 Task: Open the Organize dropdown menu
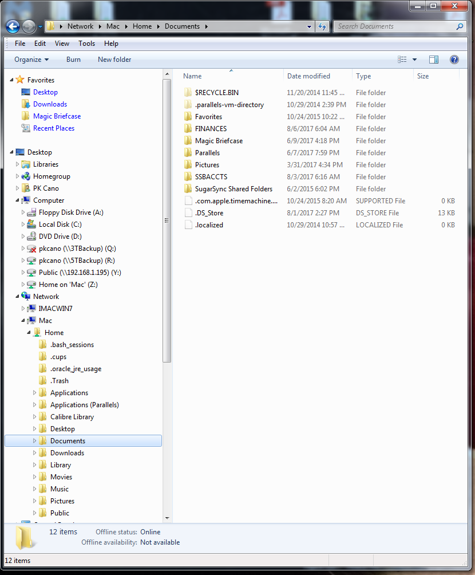(31, 60)
